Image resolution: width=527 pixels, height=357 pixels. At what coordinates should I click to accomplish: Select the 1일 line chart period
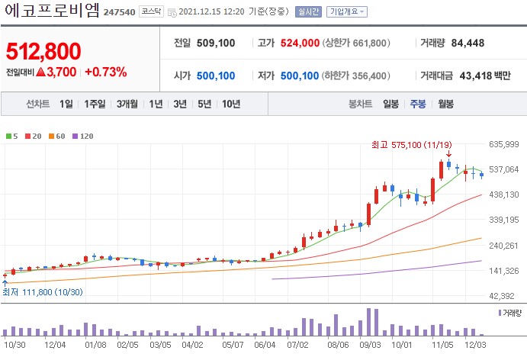(x=66, y=104)
